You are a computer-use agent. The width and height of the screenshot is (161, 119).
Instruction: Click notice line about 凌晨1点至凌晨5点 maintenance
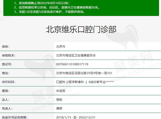49,12
